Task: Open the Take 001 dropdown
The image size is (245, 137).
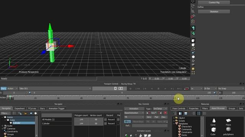Action: (55, 89)
